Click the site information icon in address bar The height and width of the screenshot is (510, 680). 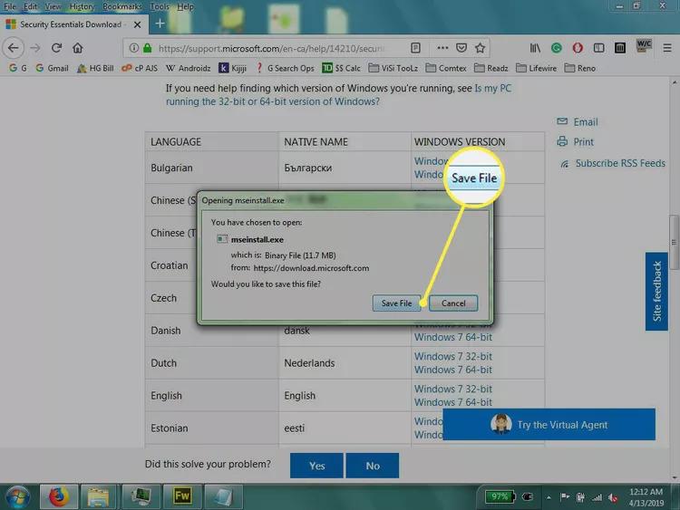[133, 48]
